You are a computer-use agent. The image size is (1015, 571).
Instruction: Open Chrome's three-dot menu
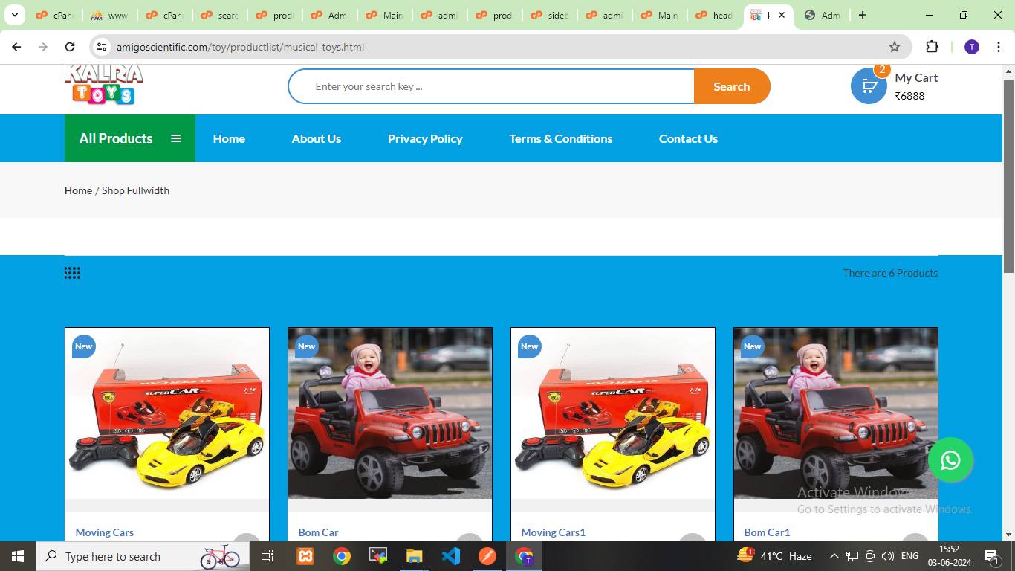(x=998, y=47)
